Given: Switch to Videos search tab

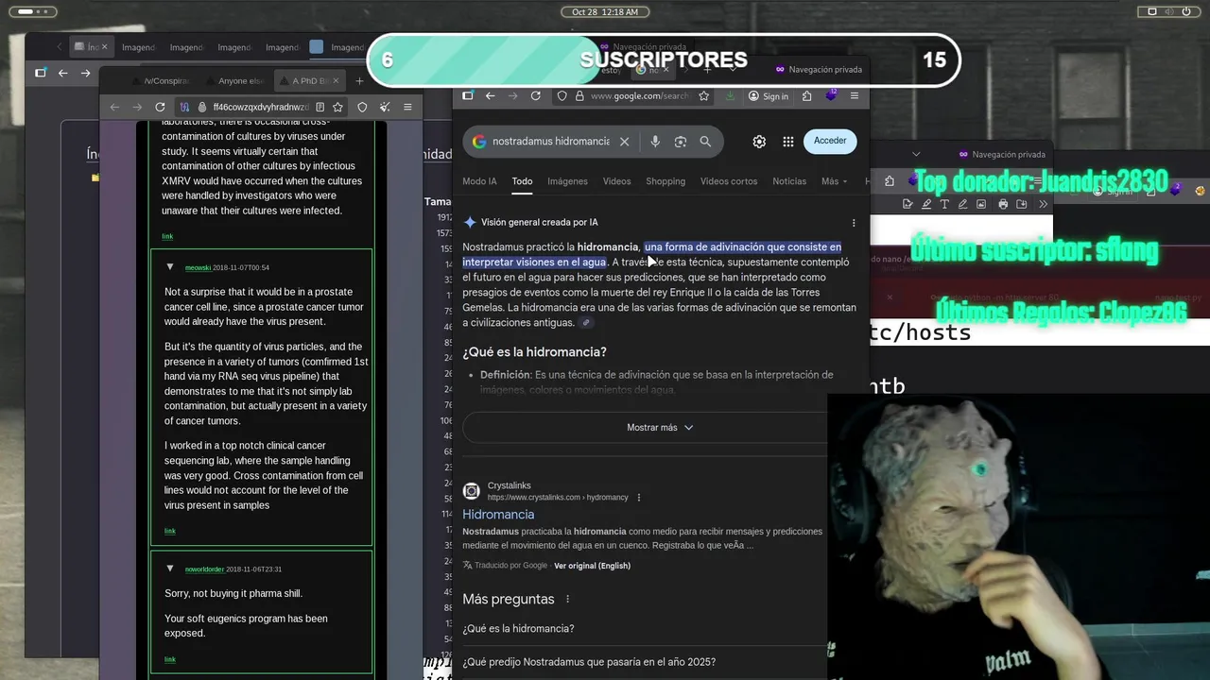Looking at the screenshot, I should coord(616,181).
